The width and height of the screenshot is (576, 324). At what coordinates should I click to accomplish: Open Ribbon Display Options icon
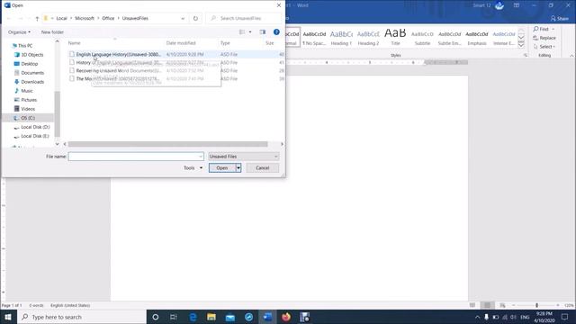pyautogui.click(x=517, y=5)
